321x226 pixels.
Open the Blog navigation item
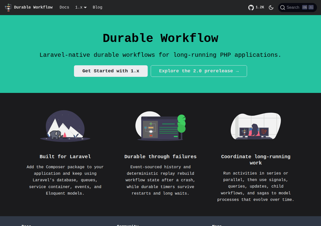click(98, 7)
